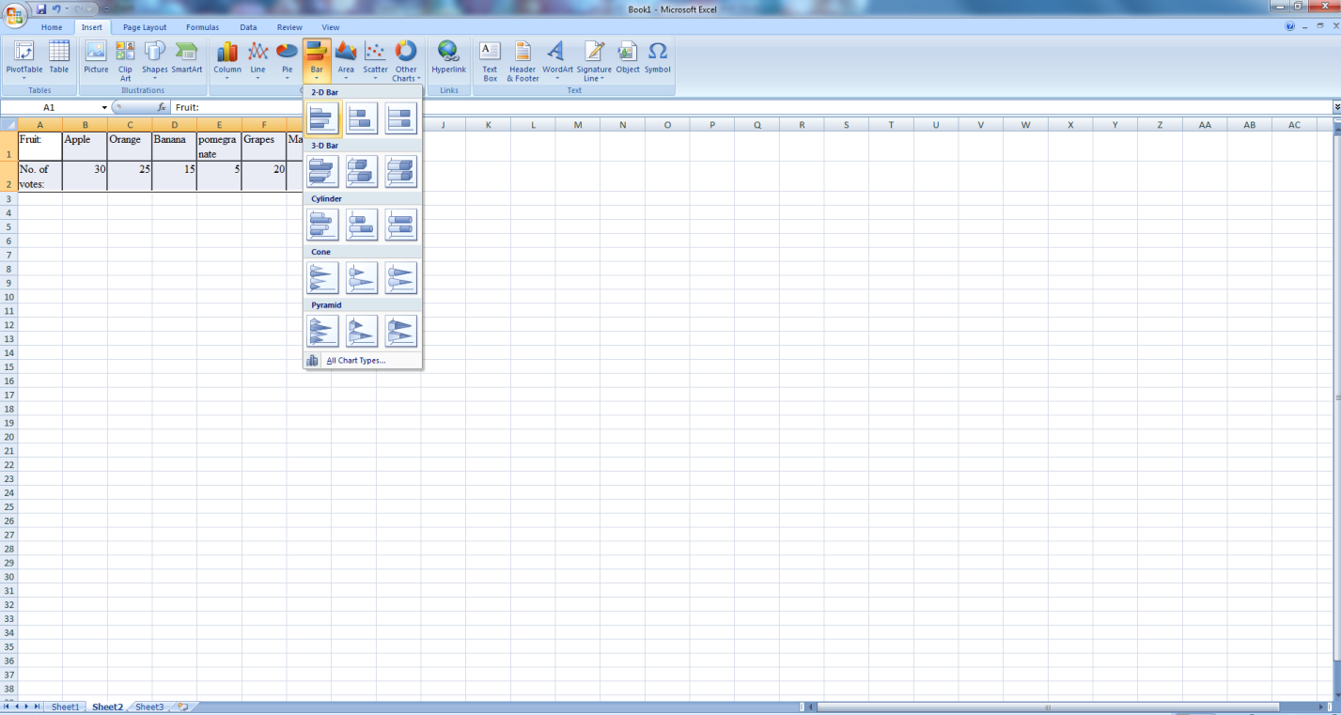The height and width of the screenshot is (715, 1341).
Task: Expand the Other Charts dropdown
Action: pyautogui.click(x=406, y=60)
